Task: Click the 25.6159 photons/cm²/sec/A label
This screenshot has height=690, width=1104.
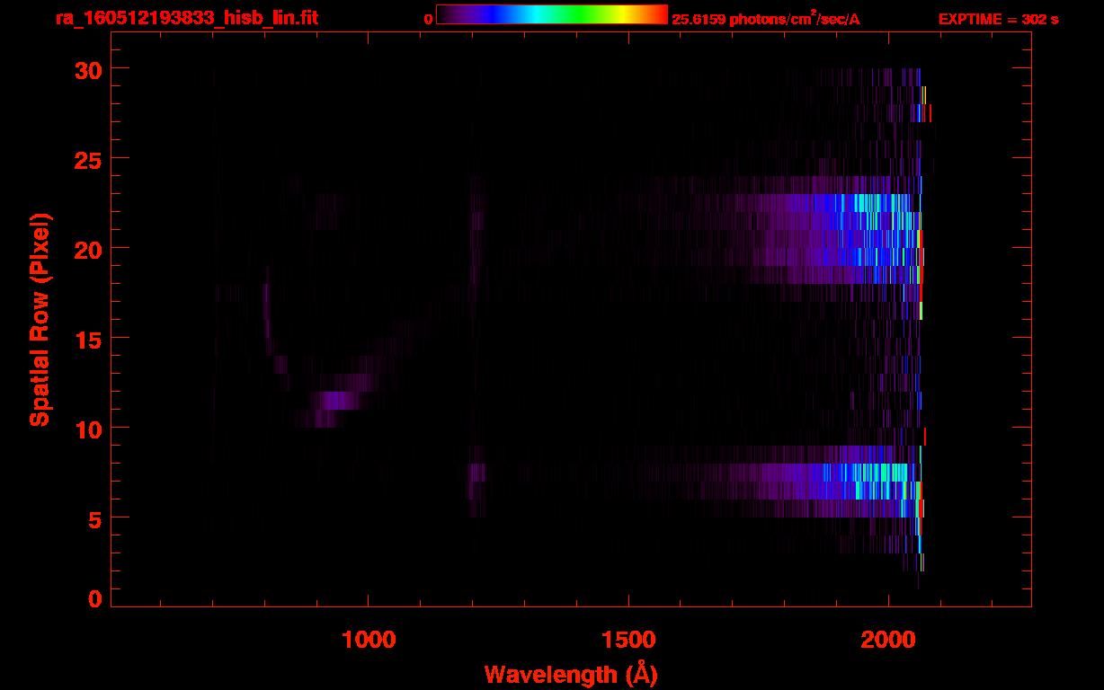Action: 766,19
